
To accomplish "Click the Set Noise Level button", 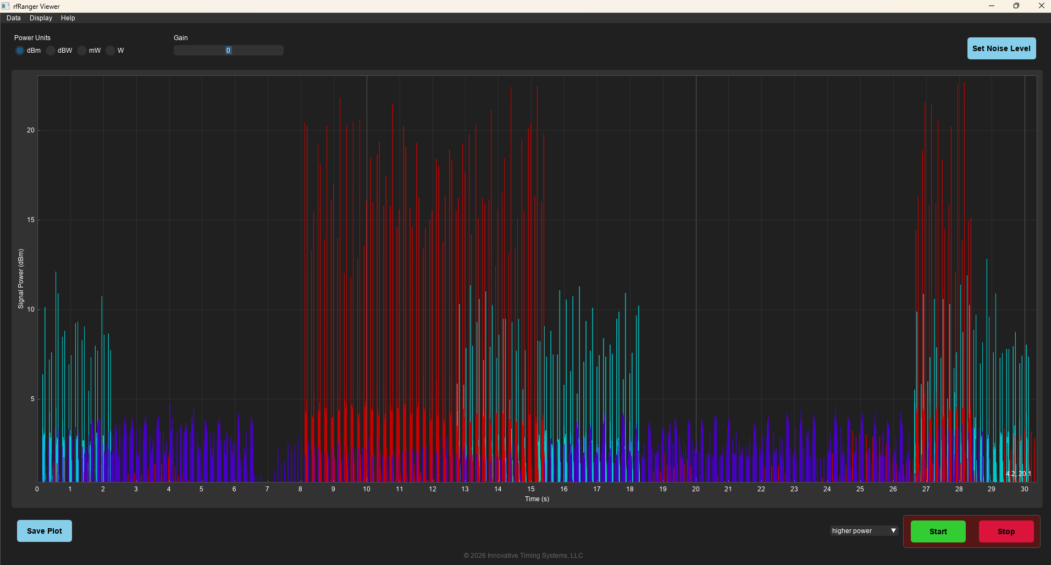I will click(x=1002, y=48).
